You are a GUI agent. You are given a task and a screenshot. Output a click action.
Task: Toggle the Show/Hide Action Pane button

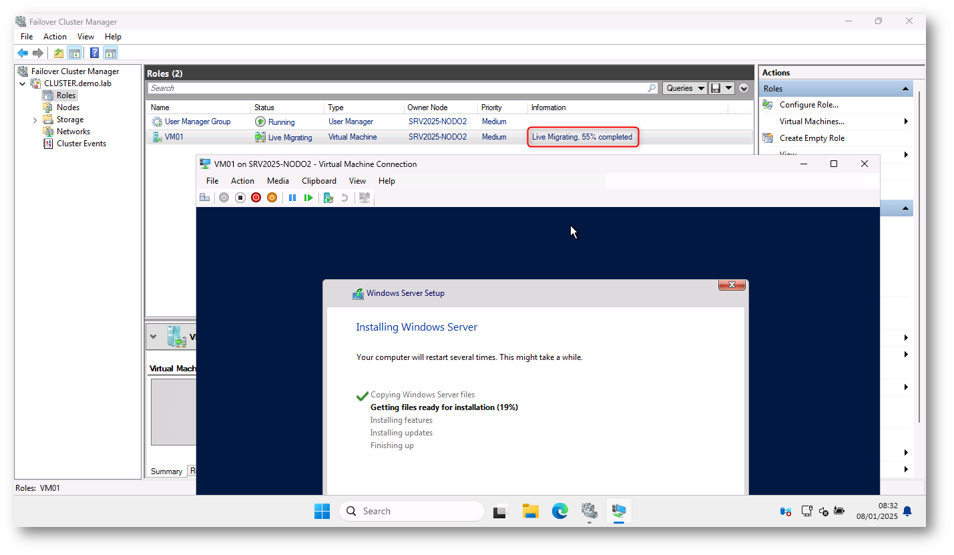(111, 53)
